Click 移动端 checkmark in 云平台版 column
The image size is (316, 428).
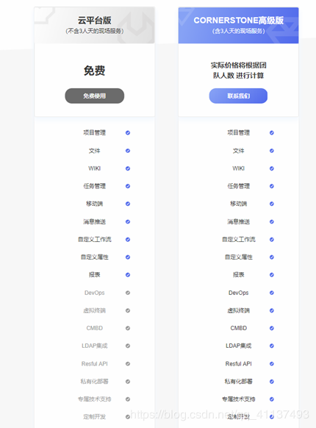pos(128,204)
